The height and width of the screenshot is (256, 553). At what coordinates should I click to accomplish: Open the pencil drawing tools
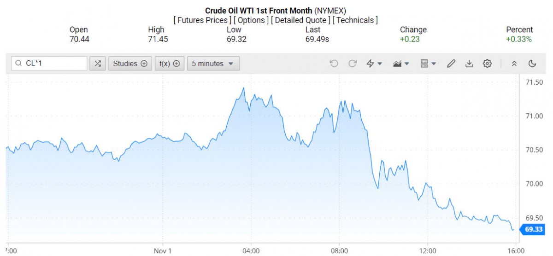tap(451, 64)
